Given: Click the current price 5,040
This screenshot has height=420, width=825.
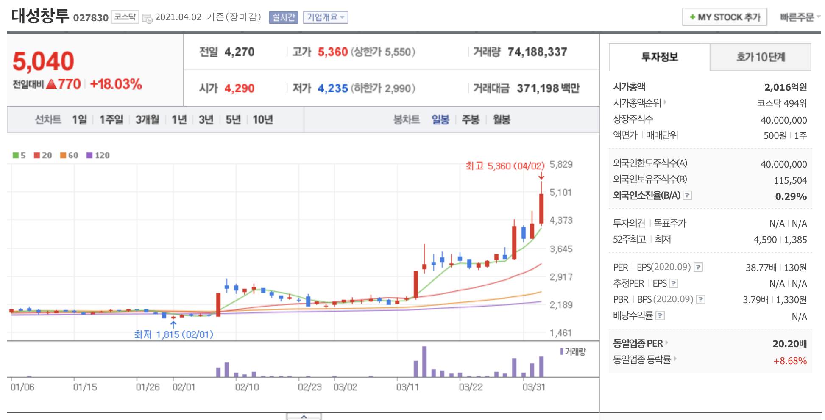Looking at the screenshot, I should click(43, 61).
